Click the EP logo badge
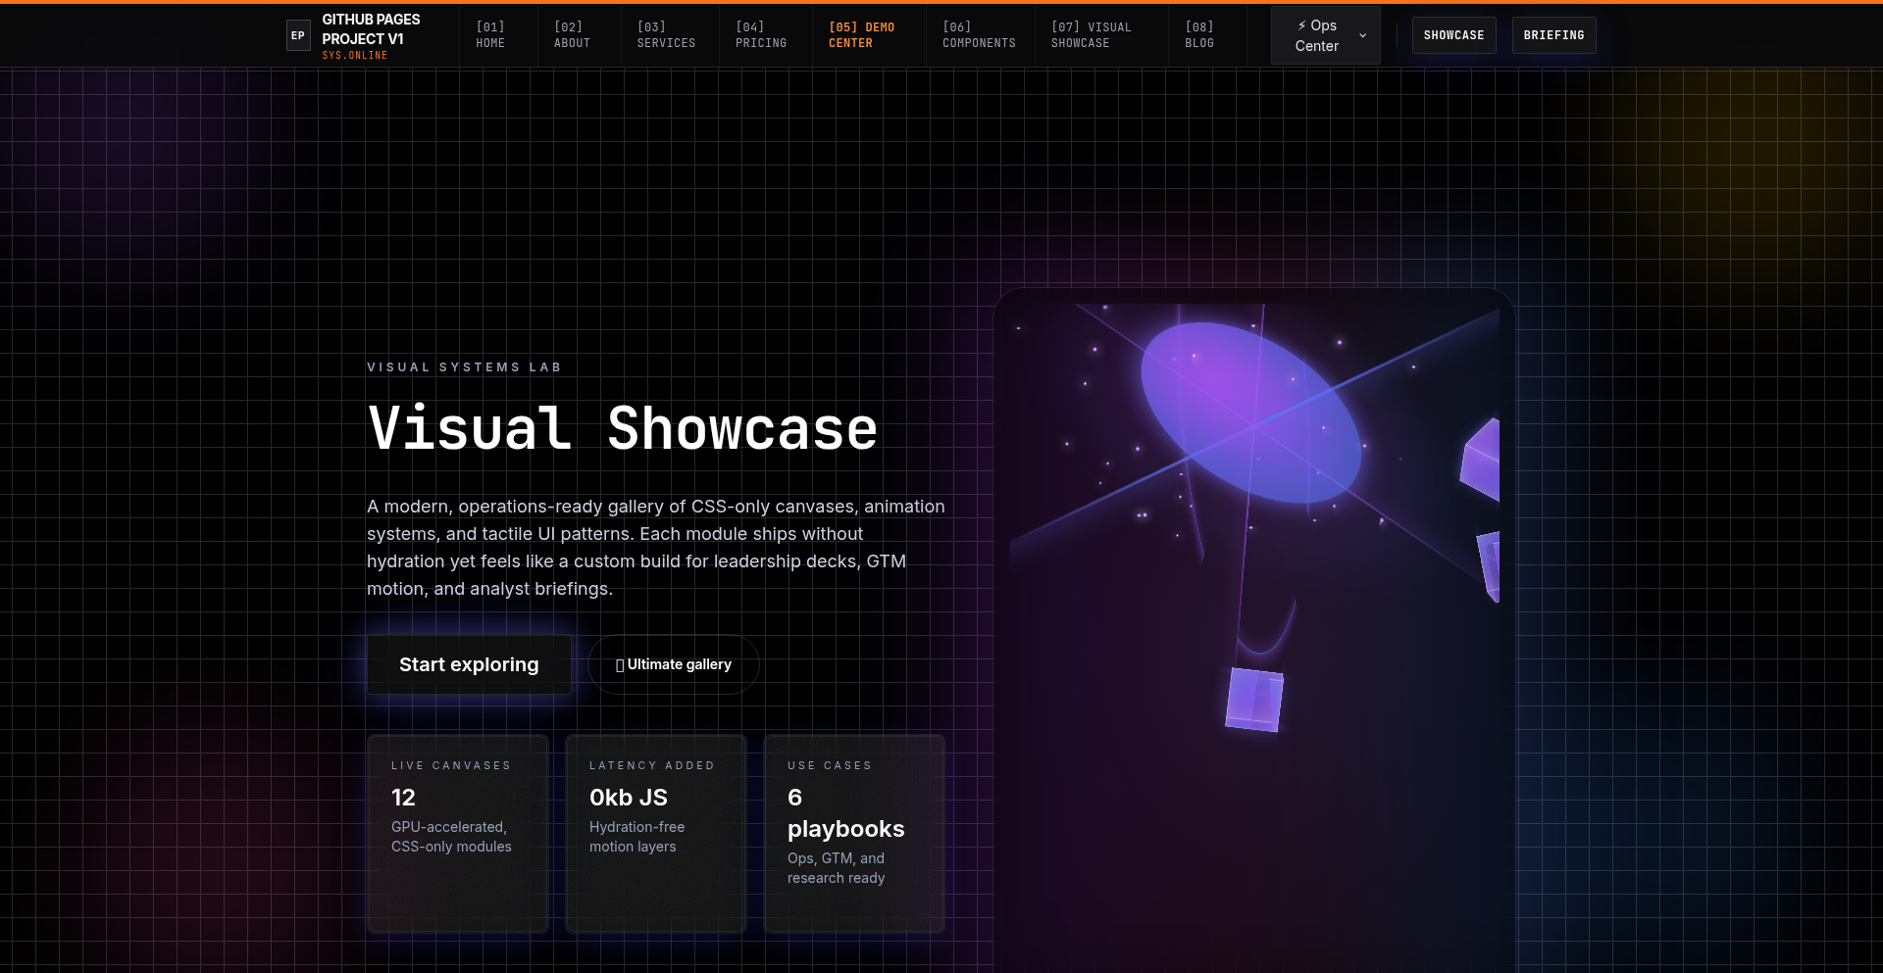Screen dimensions: 1883x973 click(x=297, y=35)
